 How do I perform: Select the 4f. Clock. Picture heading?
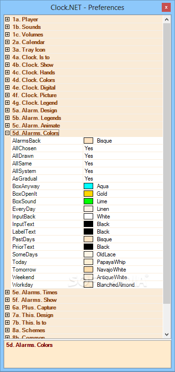tap(35, 95)
